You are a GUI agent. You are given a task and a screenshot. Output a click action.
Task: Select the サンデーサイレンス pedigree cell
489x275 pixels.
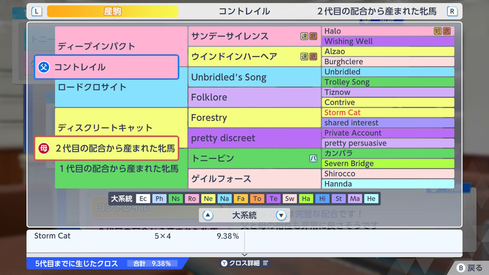click(254, 36)
